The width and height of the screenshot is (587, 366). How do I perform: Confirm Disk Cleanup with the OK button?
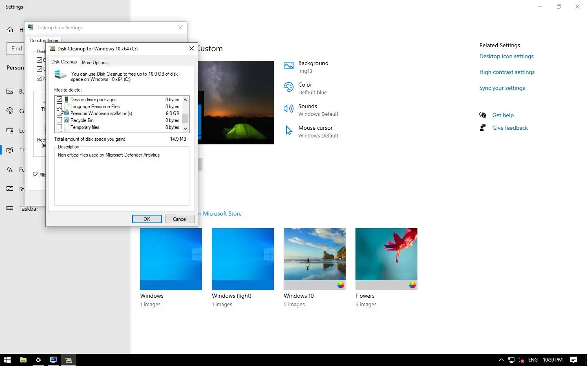(147, 219)
